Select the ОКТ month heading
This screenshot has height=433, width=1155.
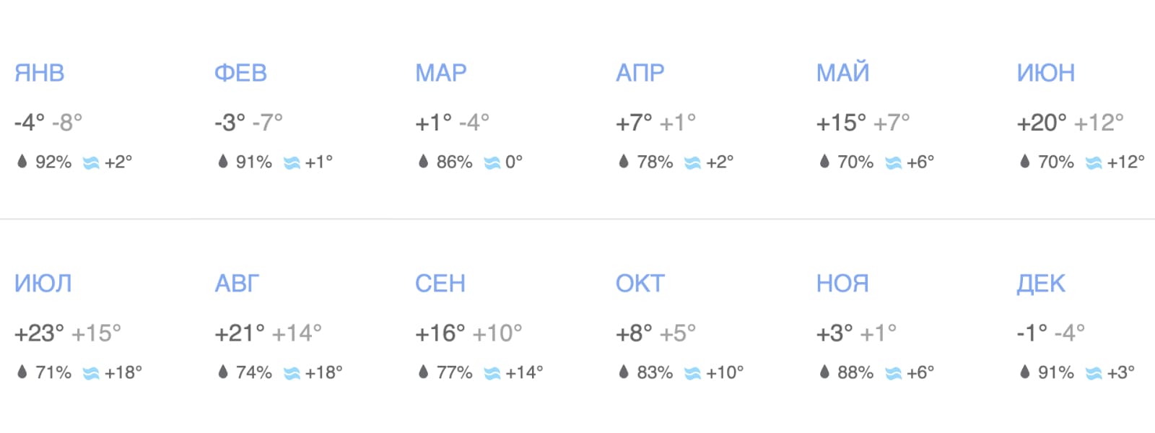(640, 284)
